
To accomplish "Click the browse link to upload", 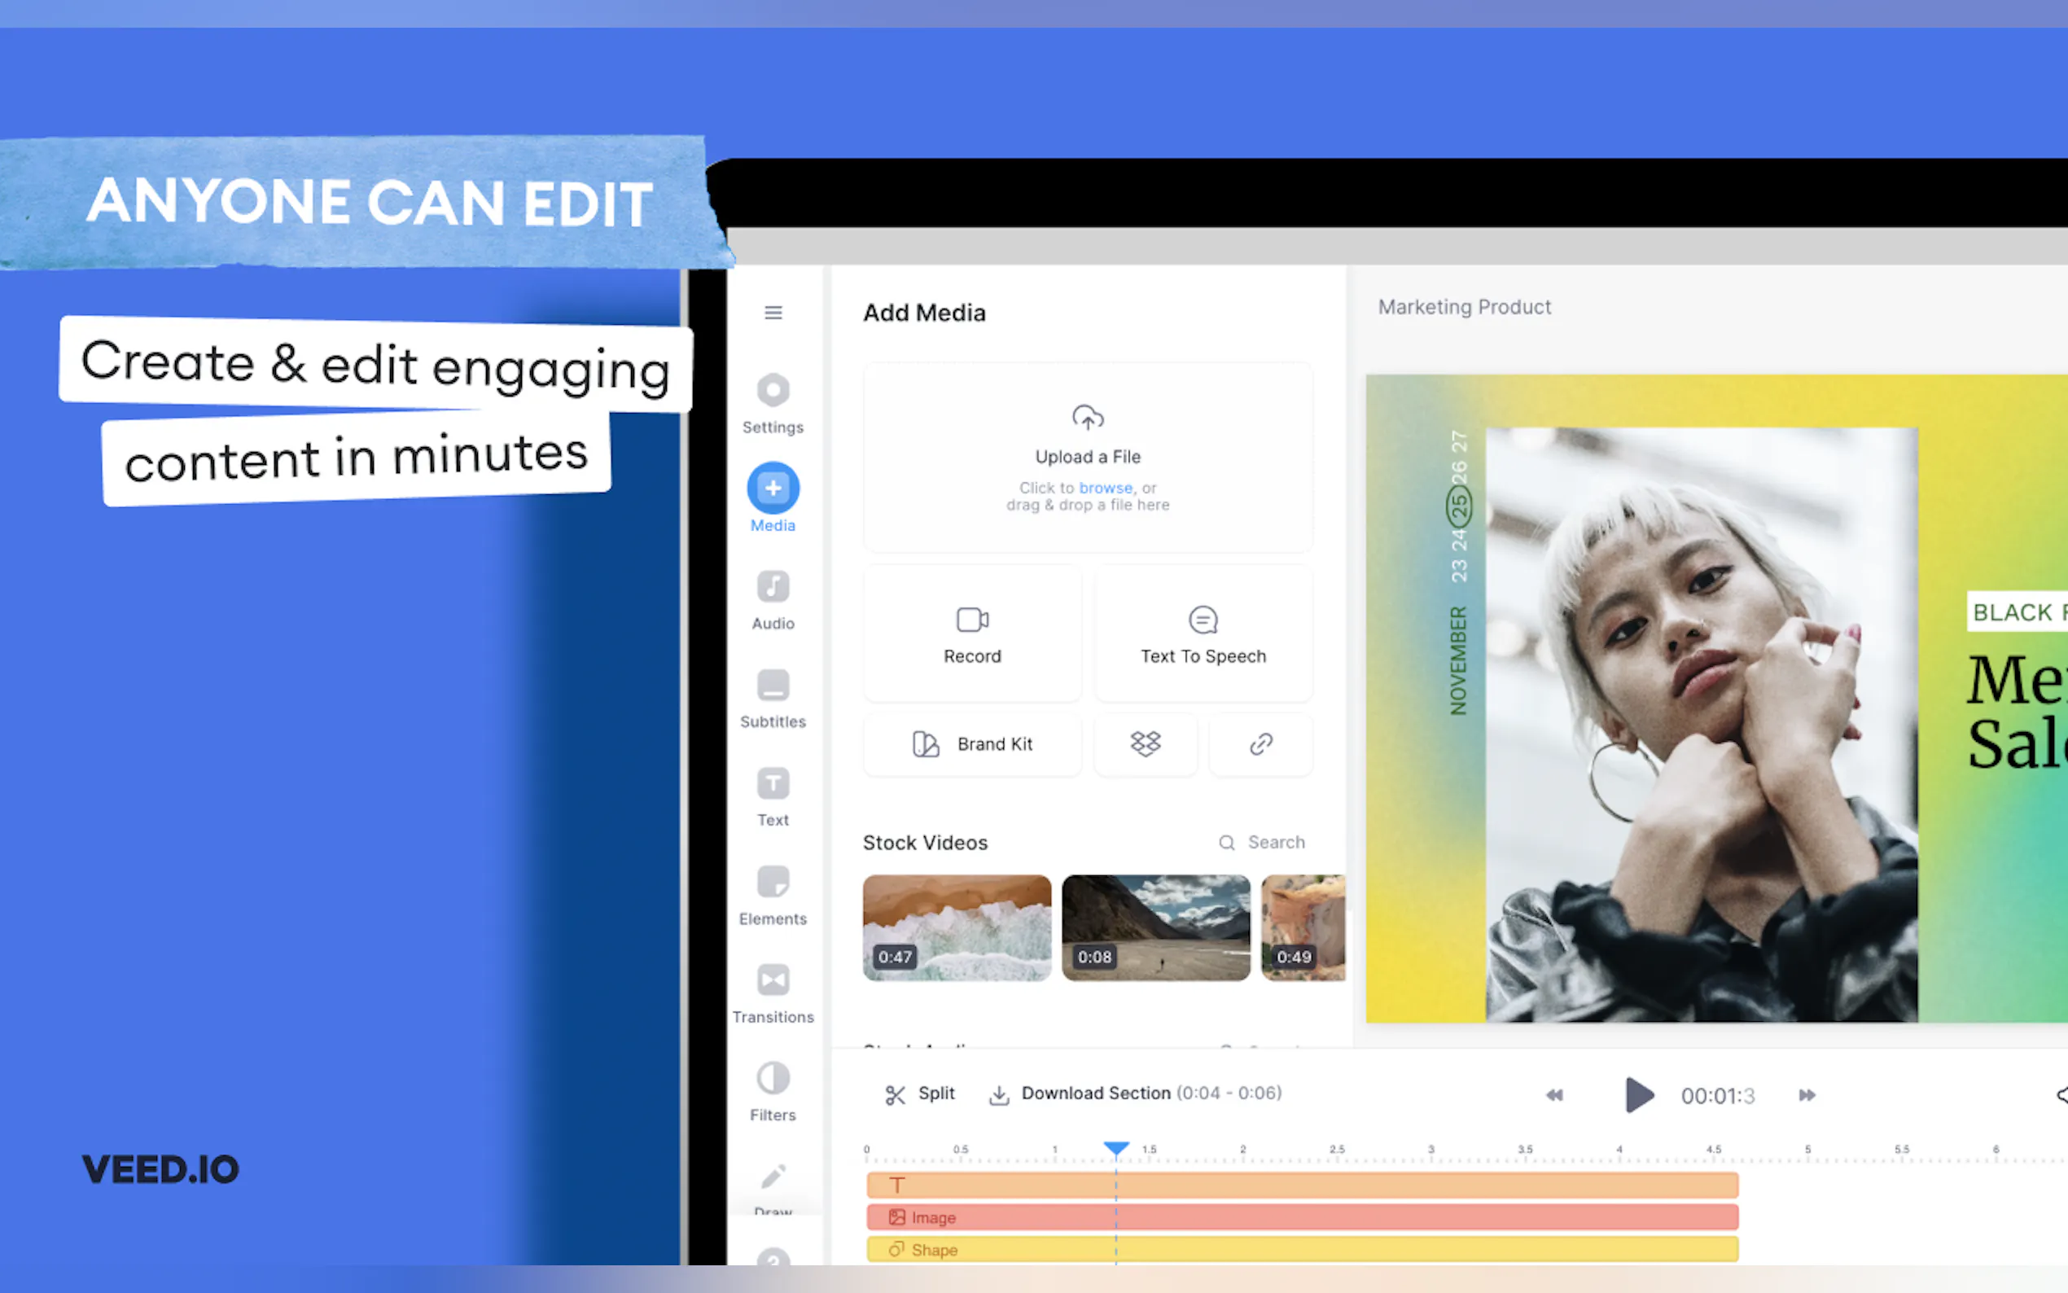I will (x=1105, y=488).
